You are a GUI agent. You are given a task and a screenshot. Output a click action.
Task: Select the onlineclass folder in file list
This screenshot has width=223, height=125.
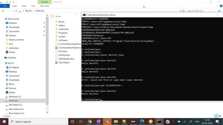click(x=63, y=29)
